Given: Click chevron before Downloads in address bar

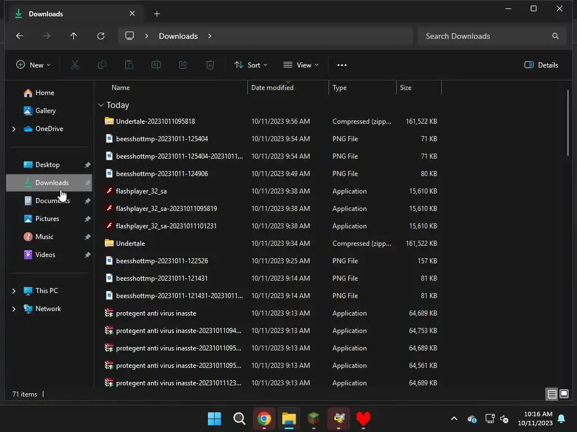Looking at the screenshot, I should 147,36.
